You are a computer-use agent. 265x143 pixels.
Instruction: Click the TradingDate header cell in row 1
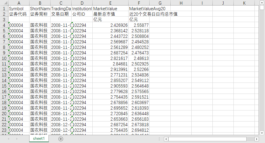[61, 8]
